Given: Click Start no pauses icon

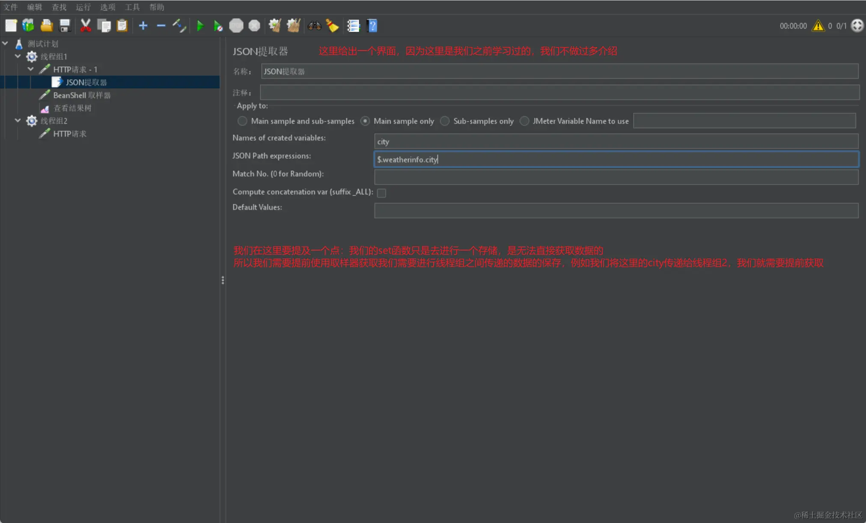Looking at the screenshot, I should (218, 26).
